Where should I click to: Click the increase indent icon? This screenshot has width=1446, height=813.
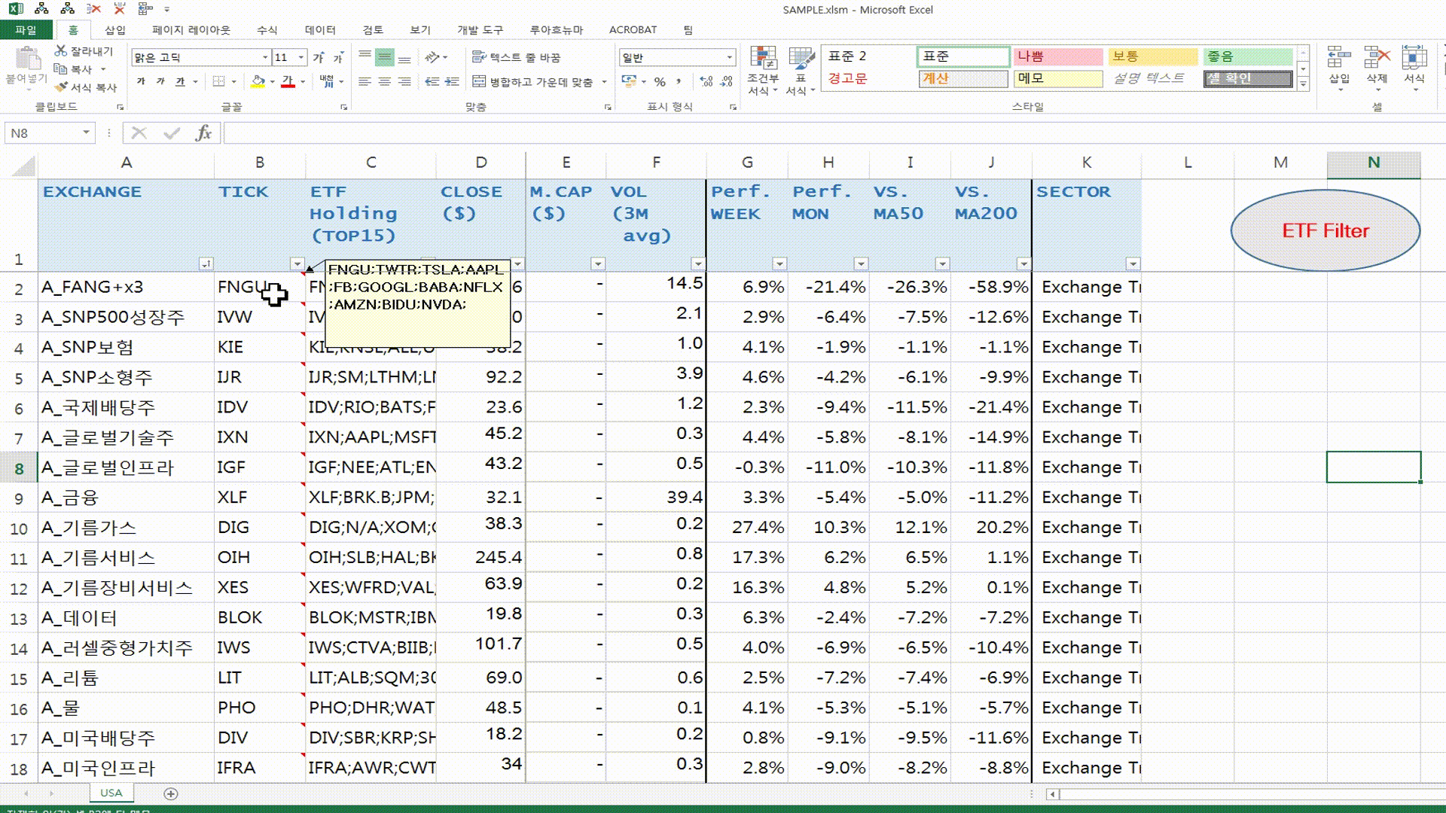[x=452, y=81]
